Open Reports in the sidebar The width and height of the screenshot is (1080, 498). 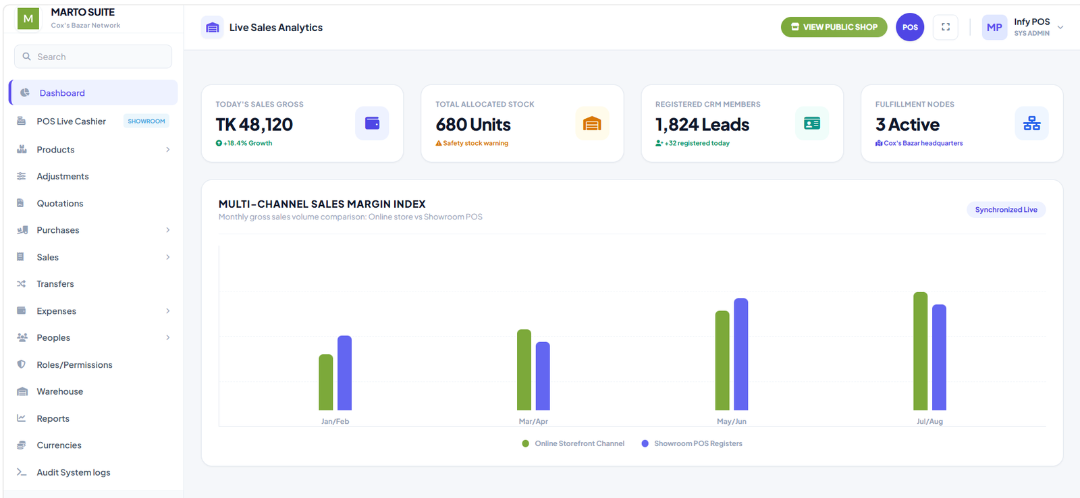click(x=94, y=418)
